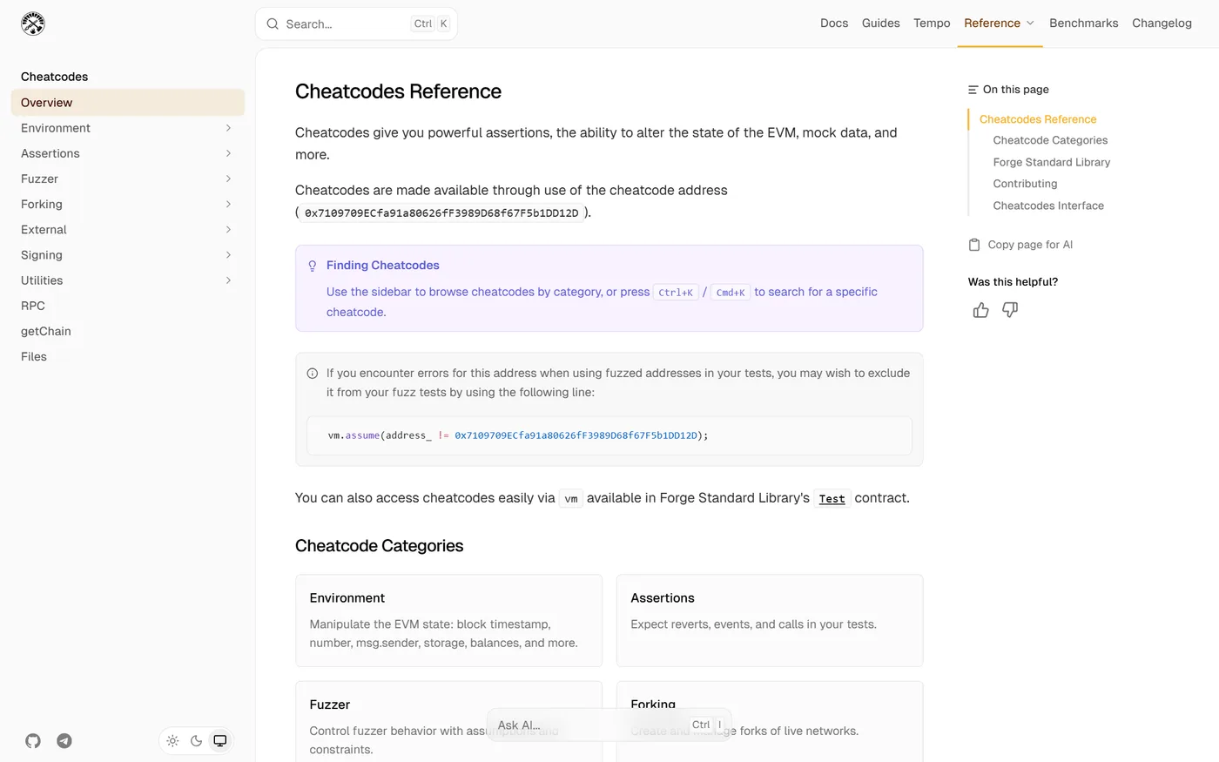Expand the Forking sidebar chevron

point(228,204)
